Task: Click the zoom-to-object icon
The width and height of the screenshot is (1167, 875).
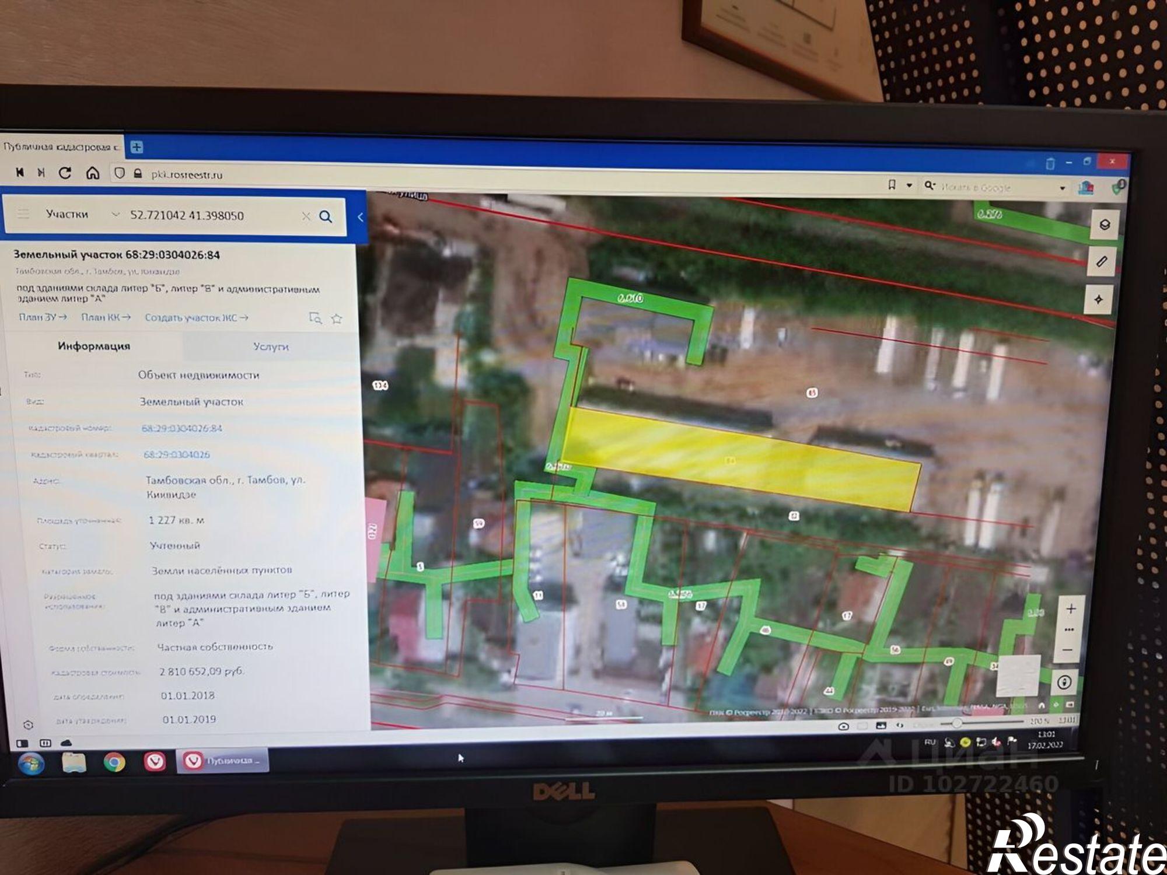Action: tap(315, 318)
